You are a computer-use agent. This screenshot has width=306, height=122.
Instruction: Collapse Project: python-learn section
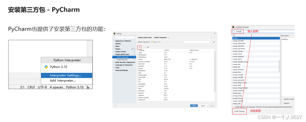pyautogui.click(x=114, y=54)
